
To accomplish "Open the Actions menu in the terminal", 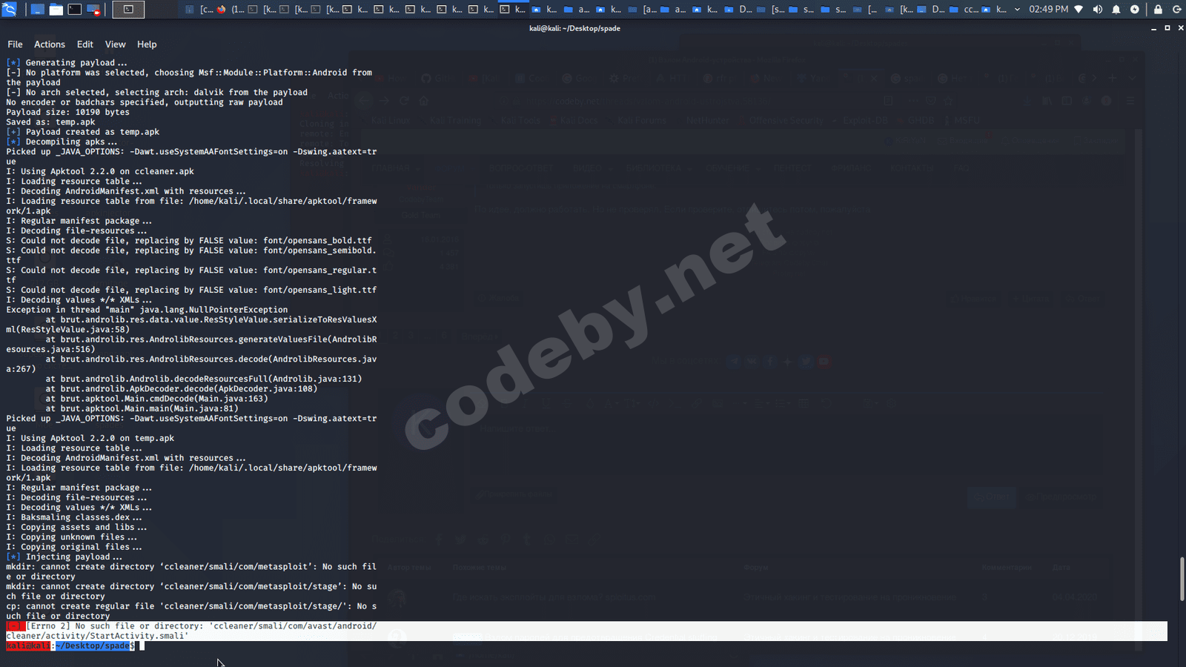I will [x=49, y=44].
